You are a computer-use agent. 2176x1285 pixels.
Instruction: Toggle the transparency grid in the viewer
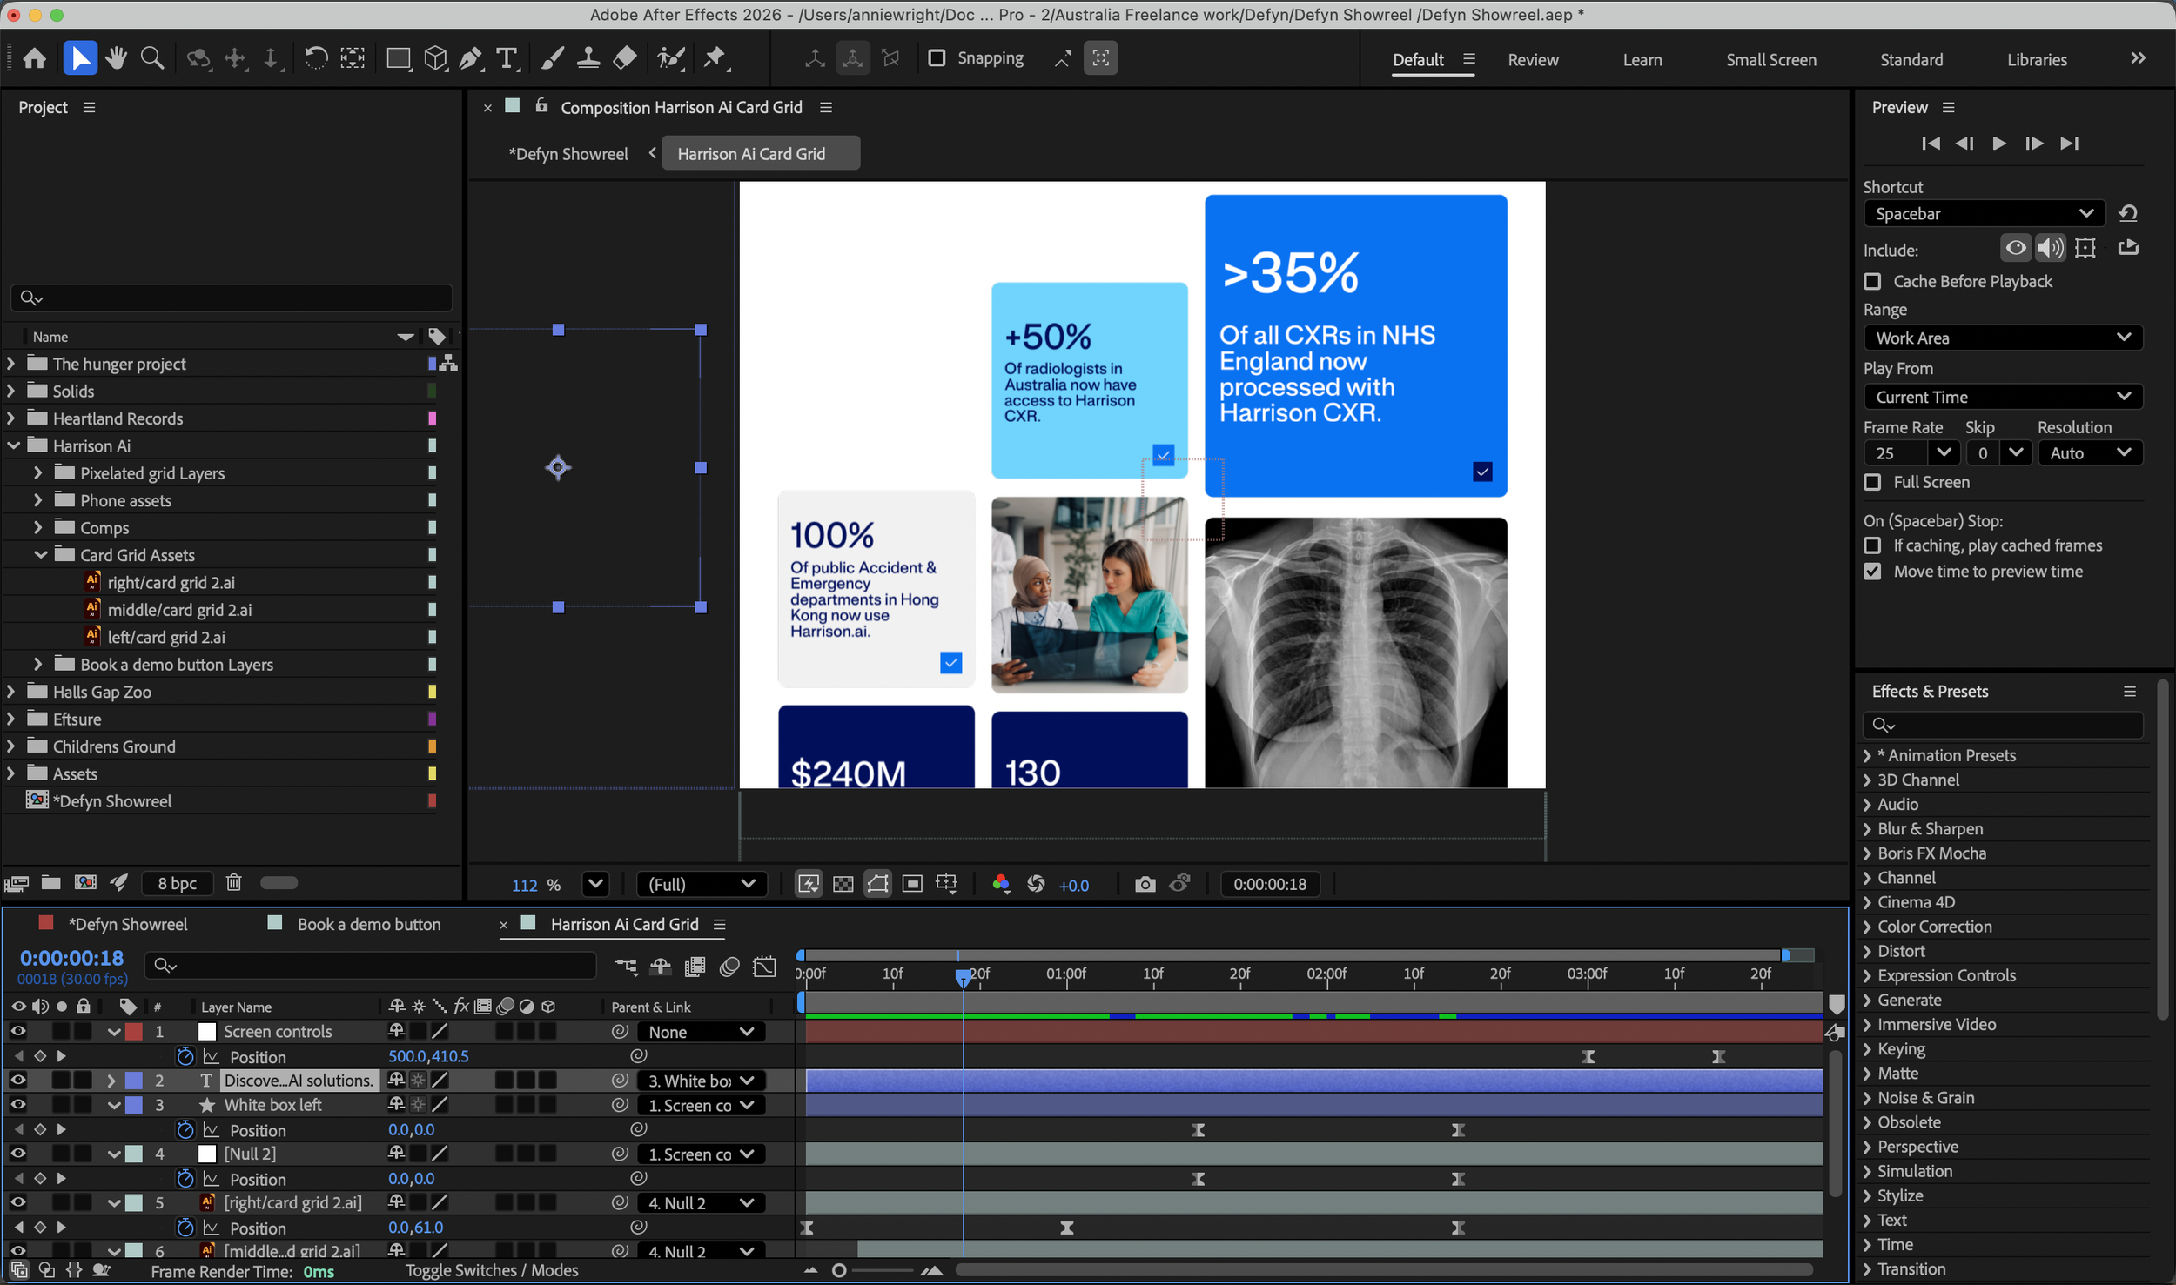843,884
